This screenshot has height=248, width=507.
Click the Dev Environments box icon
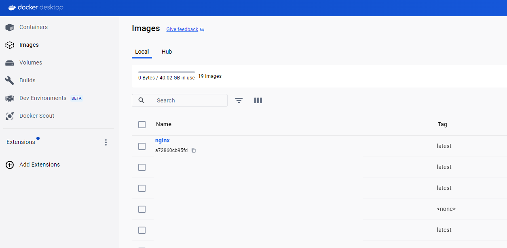(10, 98)
